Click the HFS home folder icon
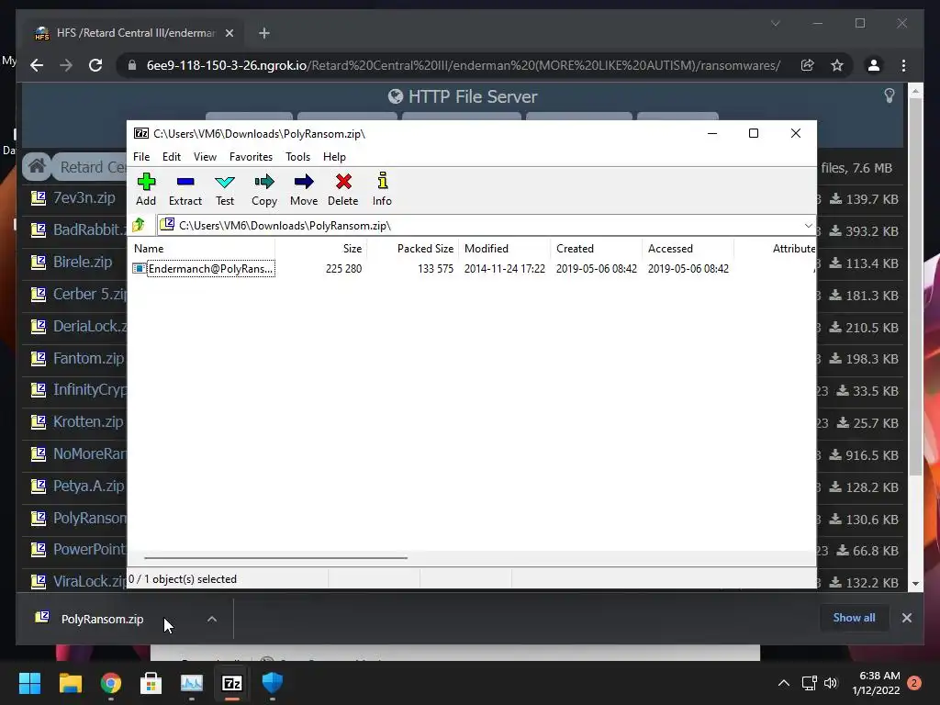940x705 pixels. (x=37, y=166)
